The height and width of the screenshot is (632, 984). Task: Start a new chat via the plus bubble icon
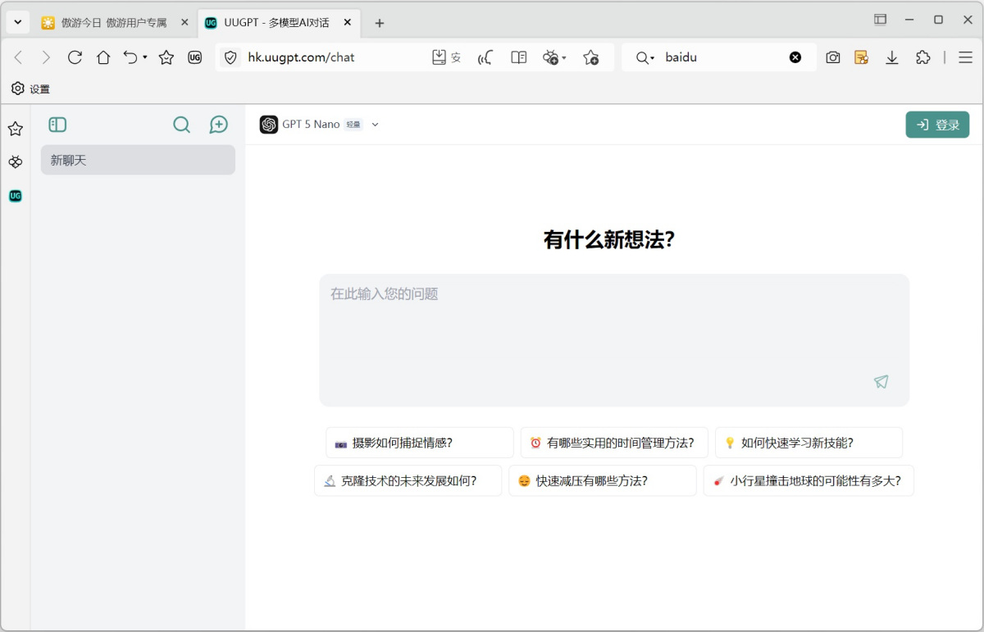pos(217,124)
